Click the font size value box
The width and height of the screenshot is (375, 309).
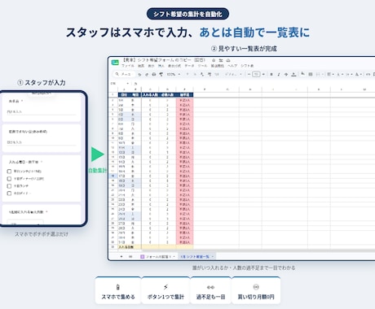click(256, 74)
